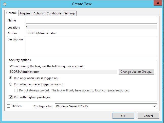164x123 pixels.
Task: Go to the Actions tab
Action: tap(39, 13)
